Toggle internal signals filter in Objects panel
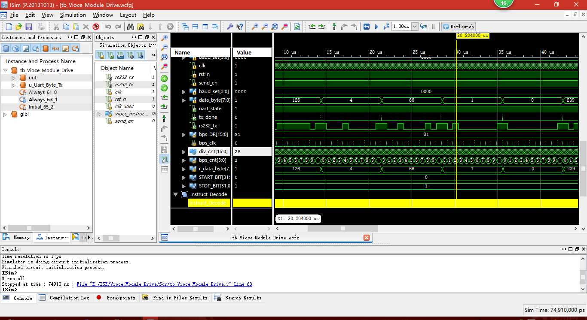This screenshot has height=320, width=587. click(x=131, y=55)
